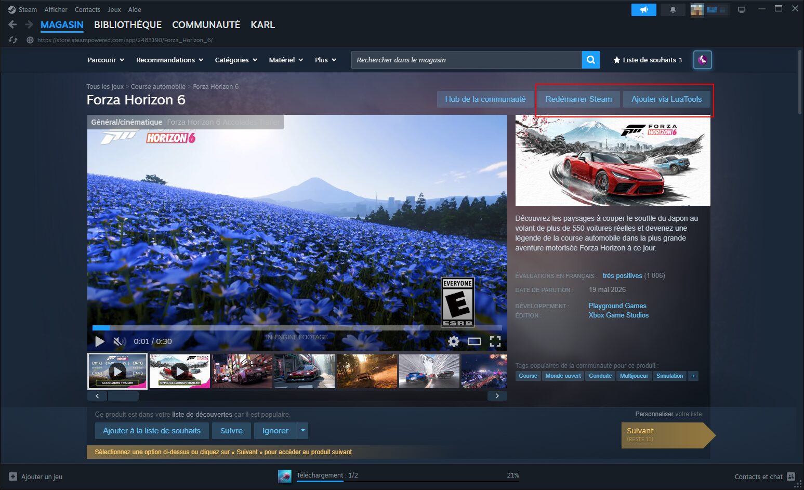The height and width of the screenshot is (490, 804).
Task: Add a tag with the plus button
Action: [693, 376]
